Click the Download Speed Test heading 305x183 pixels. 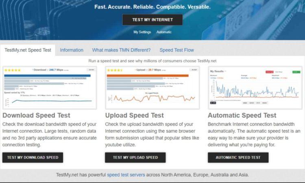click(36, 115)
